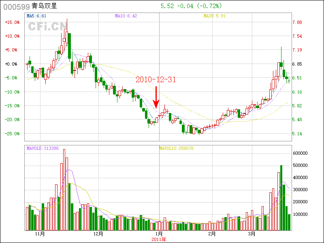Select the MA30:5.91 indicator label
Viewport: 324px width, 243px height.
215,16
